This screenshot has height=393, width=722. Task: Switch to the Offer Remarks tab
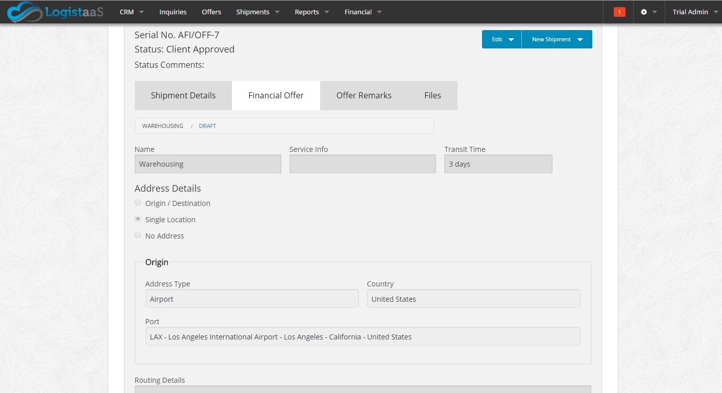point(364,95)
